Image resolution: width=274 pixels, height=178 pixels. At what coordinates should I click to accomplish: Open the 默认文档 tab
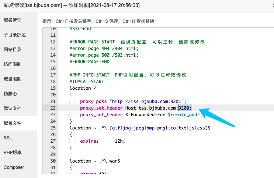[13, 108]
